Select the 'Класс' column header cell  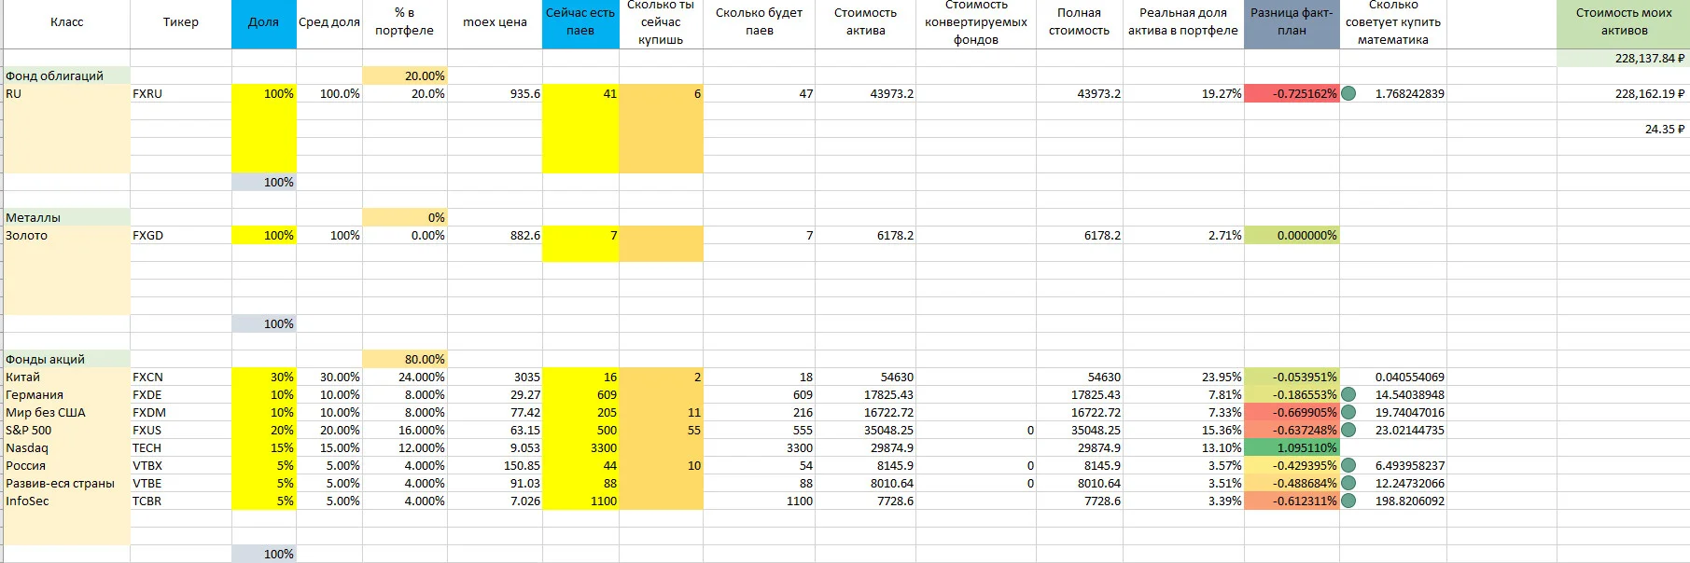(67, 24)
